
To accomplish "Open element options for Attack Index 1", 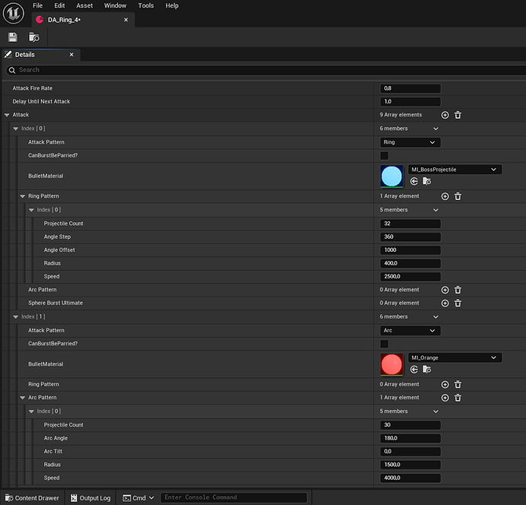I will coord(435,316).
